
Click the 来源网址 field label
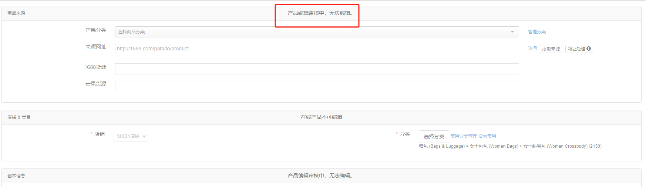pyautogui.click(x=96, y=47)
